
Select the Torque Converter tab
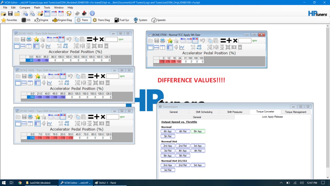(x=265, y=112)
